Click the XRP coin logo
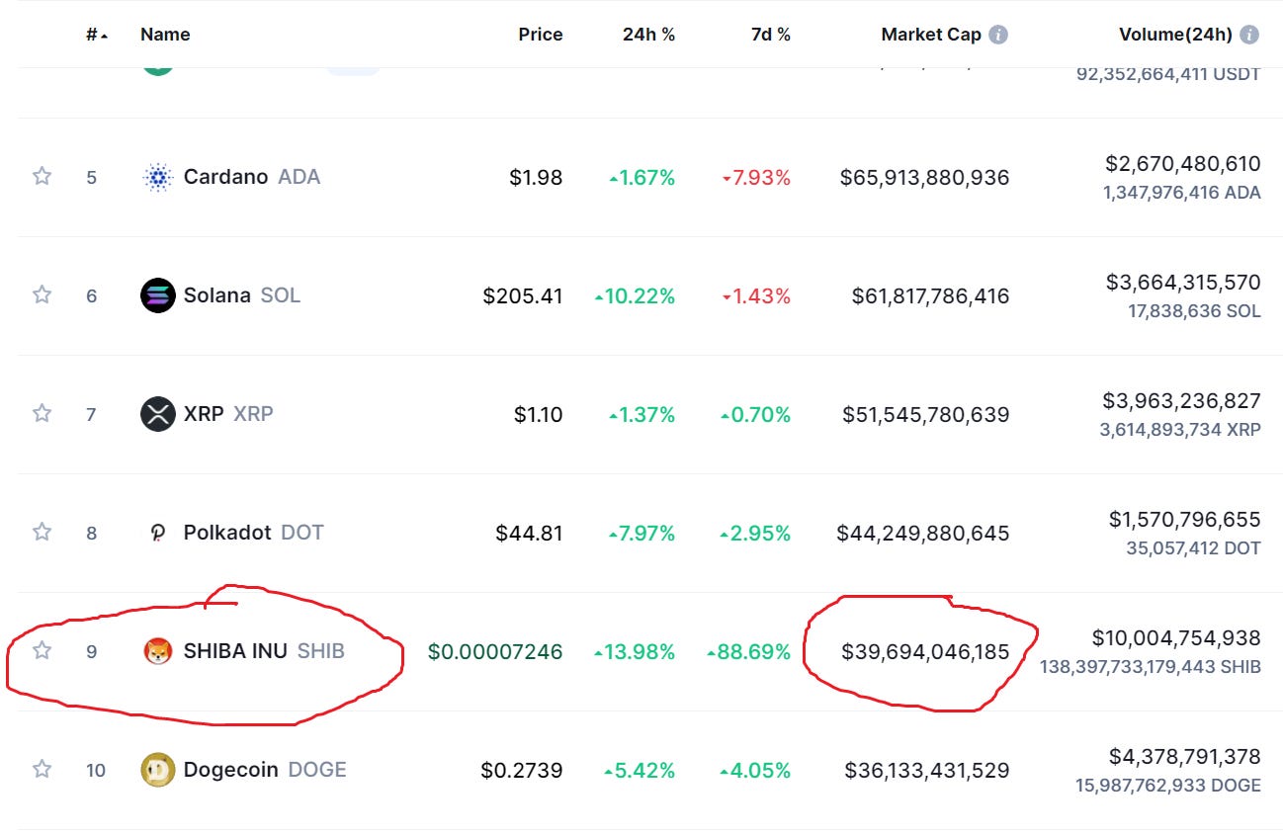Screen dimensions: 1283x836 156,414
